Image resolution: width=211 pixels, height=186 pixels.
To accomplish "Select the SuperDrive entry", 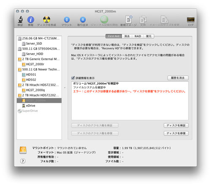I will (39, 111).
